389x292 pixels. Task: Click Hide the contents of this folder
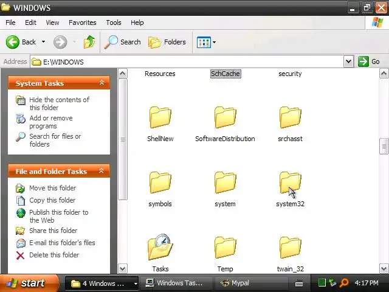pyautogui.click(x=59, y=103)
